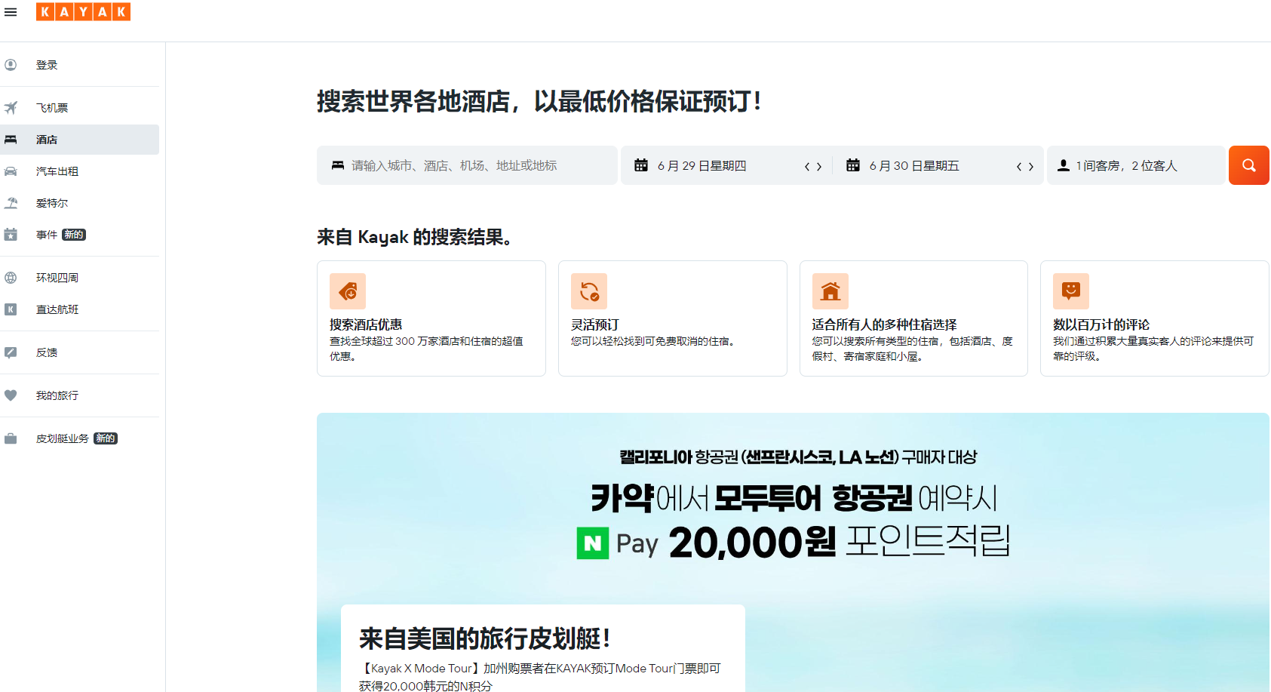Select 飞机票 in sidebar
The width and height of the screenshot is (1271, 692).
tap(79, 108)
